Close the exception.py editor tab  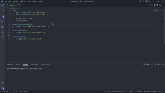pyautogui.click(x=19, y=5)
